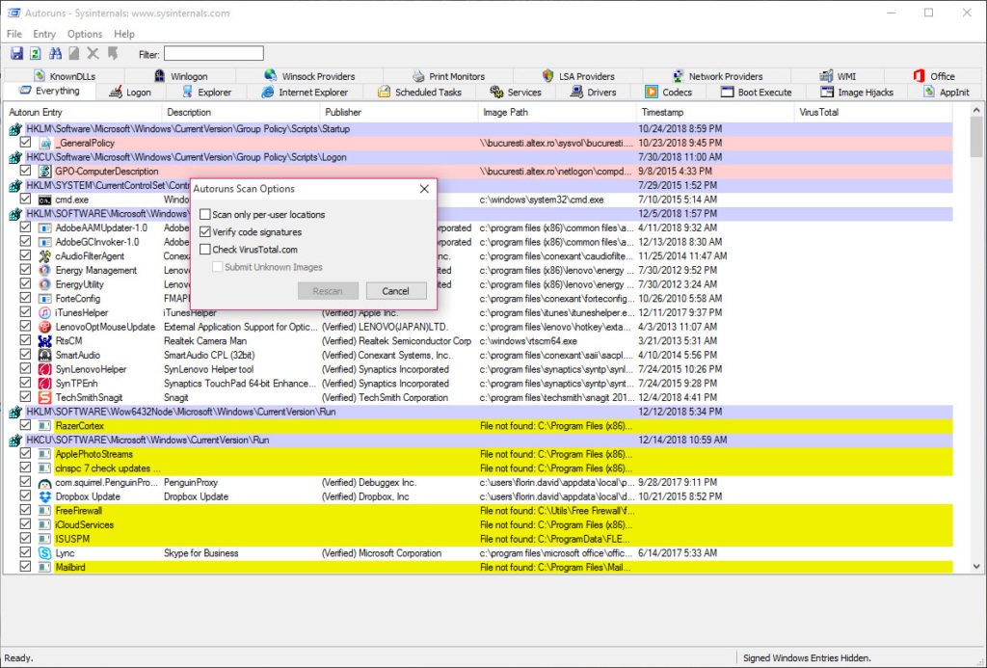
Task: Open the File menu
Action: point(13,34)
